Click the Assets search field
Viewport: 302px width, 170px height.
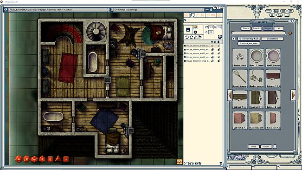(x=259, y=33)
